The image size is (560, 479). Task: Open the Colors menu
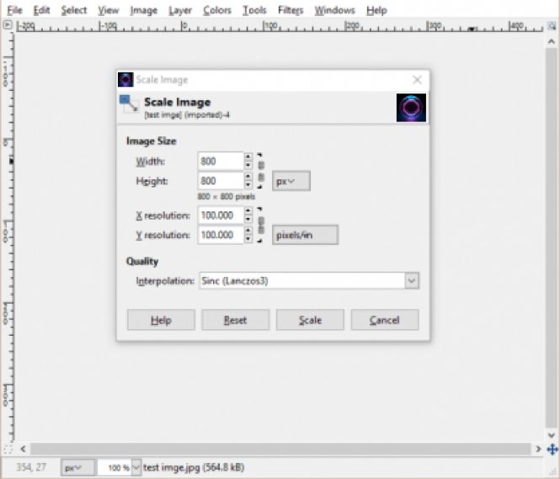pyautogui.click(x=217, y=10)
